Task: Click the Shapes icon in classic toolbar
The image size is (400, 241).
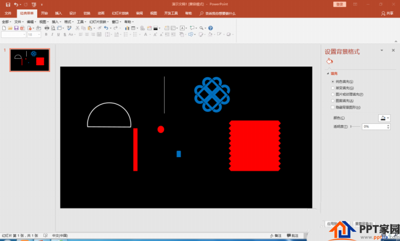Action: click(190, 34)
